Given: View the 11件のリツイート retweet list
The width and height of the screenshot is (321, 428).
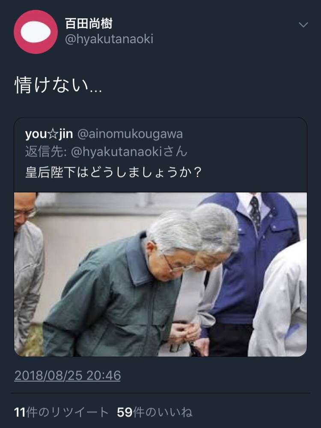Looking at the screenshot, I should pos(61,412).
